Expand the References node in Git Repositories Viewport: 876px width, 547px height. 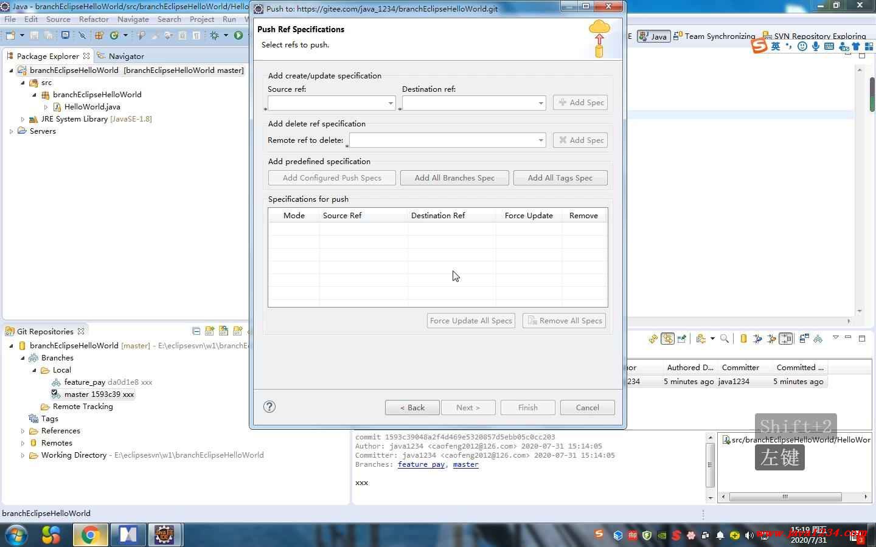[23, 431]
